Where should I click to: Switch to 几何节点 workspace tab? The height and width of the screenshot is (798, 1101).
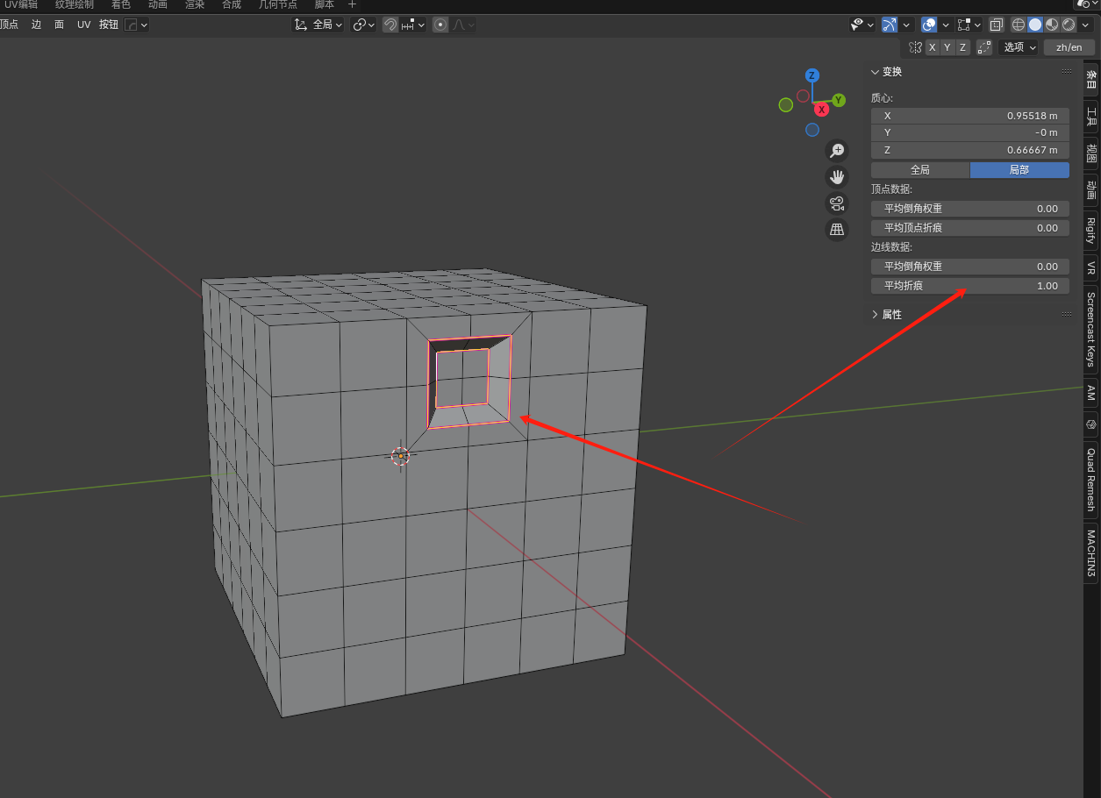[278, 4]
